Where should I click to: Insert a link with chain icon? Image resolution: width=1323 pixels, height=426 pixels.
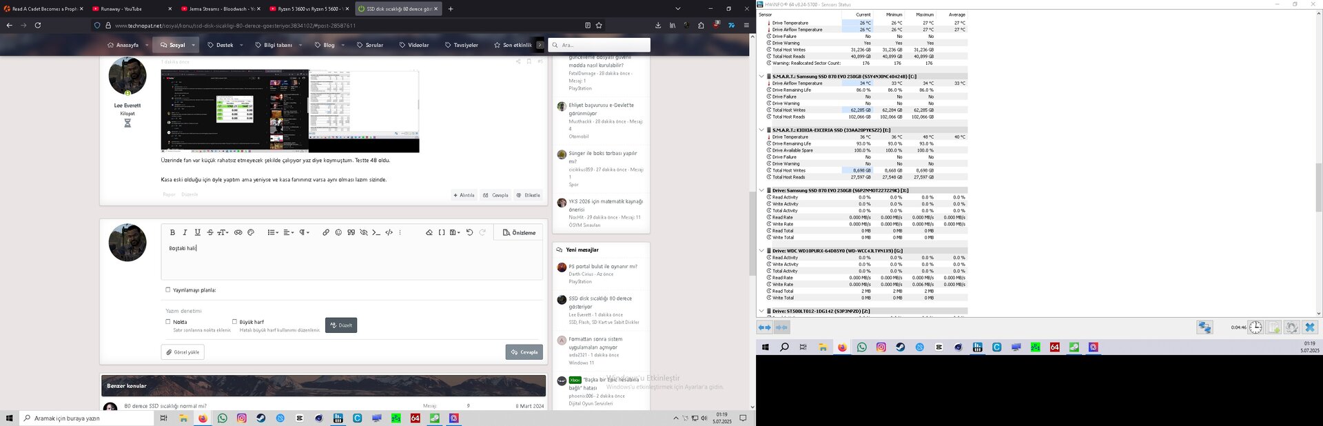click(326, 232)
